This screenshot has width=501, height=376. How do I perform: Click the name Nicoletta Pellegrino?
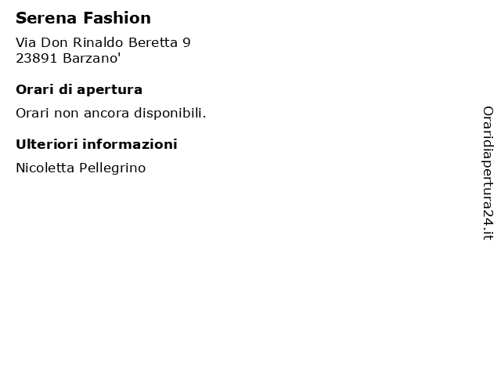click(x=81, y=168)
